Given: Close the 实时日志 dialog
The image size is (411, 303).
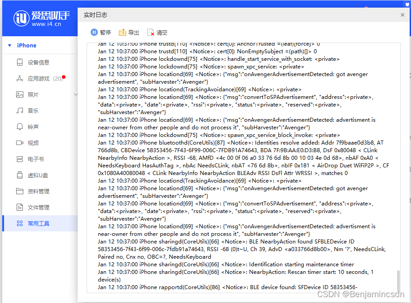Looking at the screenshot, I should click(402, 15).
